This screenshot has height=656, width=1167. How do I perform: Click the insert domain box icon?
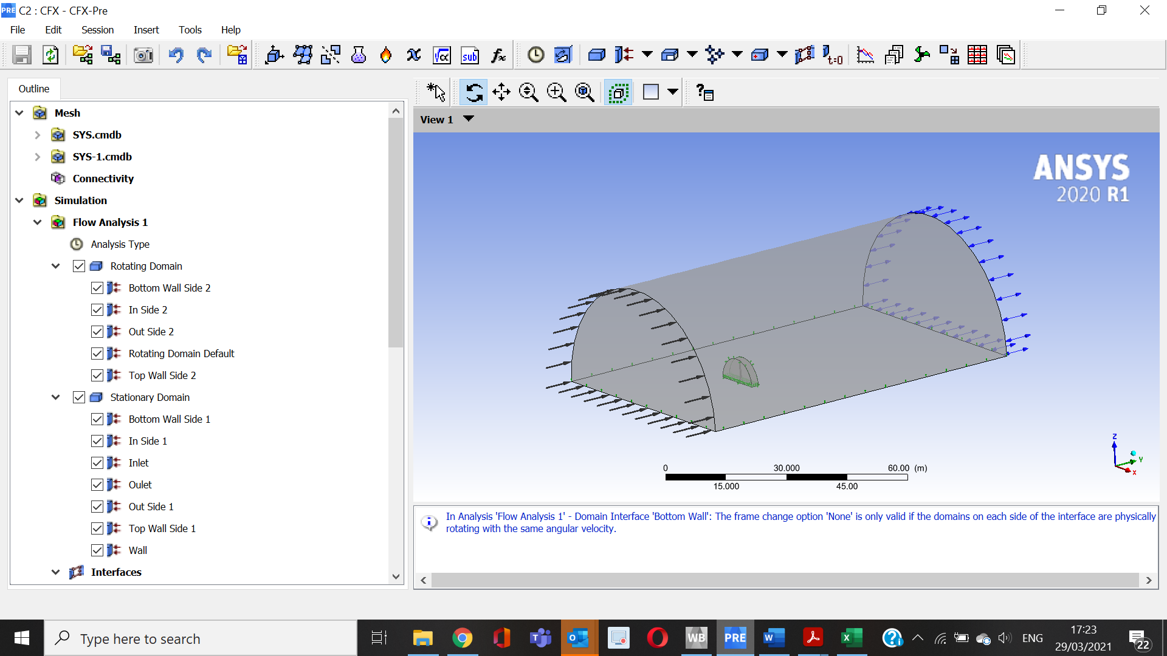click(x=596, y=55)
